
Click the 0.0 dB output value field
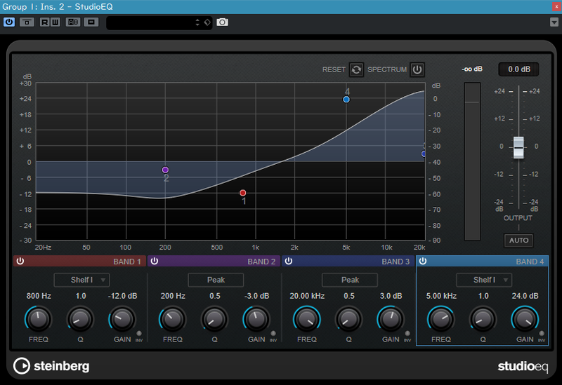518,69
